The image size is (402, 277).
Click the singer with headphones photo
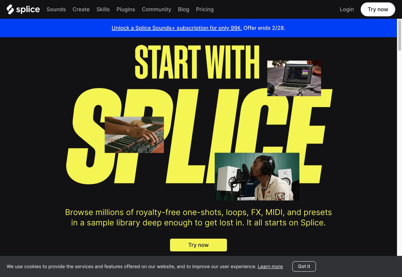tap(257, 176)
